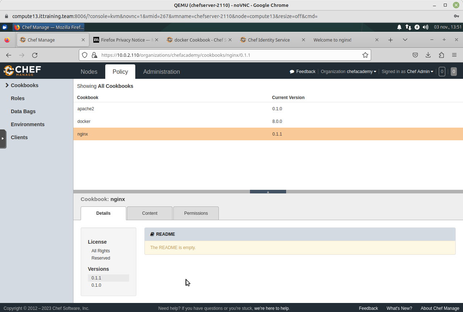This screenshot has width=463, height=312.
Task: Click the padlock site security icon
Action: (x=94, y=55)
